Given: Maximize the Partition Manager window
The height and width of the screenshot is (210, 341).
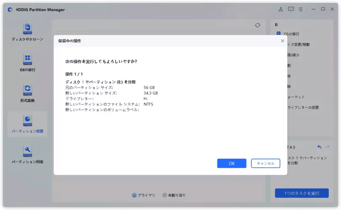Looking at the screenshot, I should point(323,9).
